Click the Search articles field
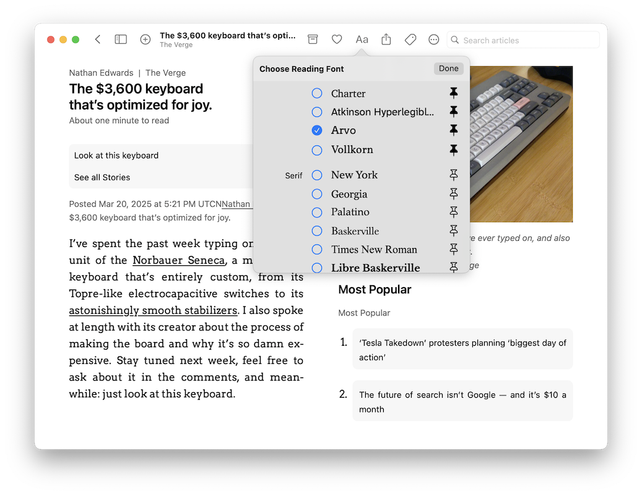The height and width of the screenshot is (495, 642). click(523, 40)
